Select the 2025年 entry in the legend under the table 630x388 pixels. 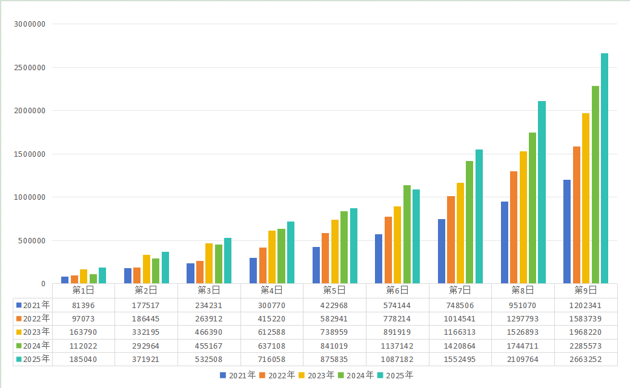click(x=395, y=375)
